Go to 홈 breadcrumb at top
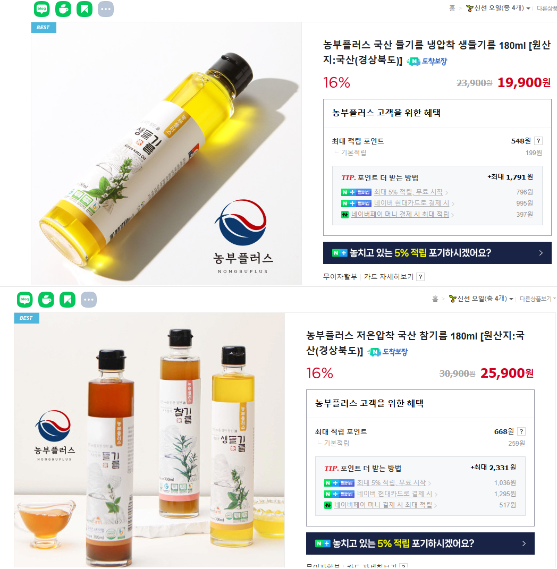 (x=452, y=8)
